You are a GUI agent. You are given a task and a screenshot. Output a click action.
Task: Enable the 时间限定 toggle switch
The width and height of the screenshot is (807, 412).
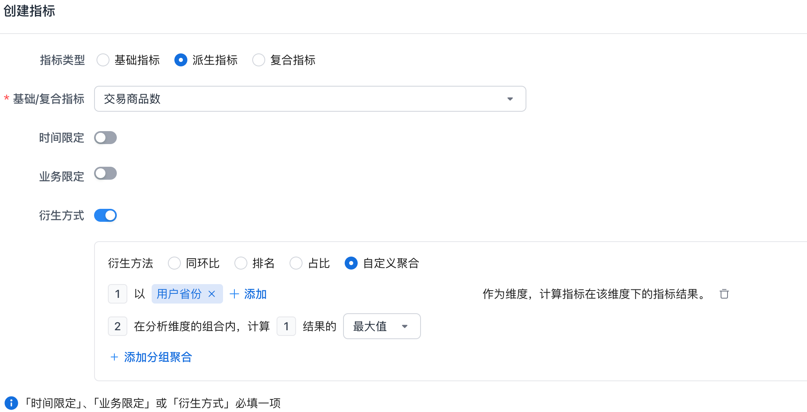(105, 138)
